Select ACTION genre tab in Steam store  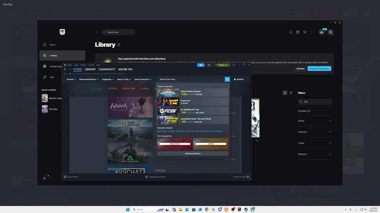pos(112,88)
